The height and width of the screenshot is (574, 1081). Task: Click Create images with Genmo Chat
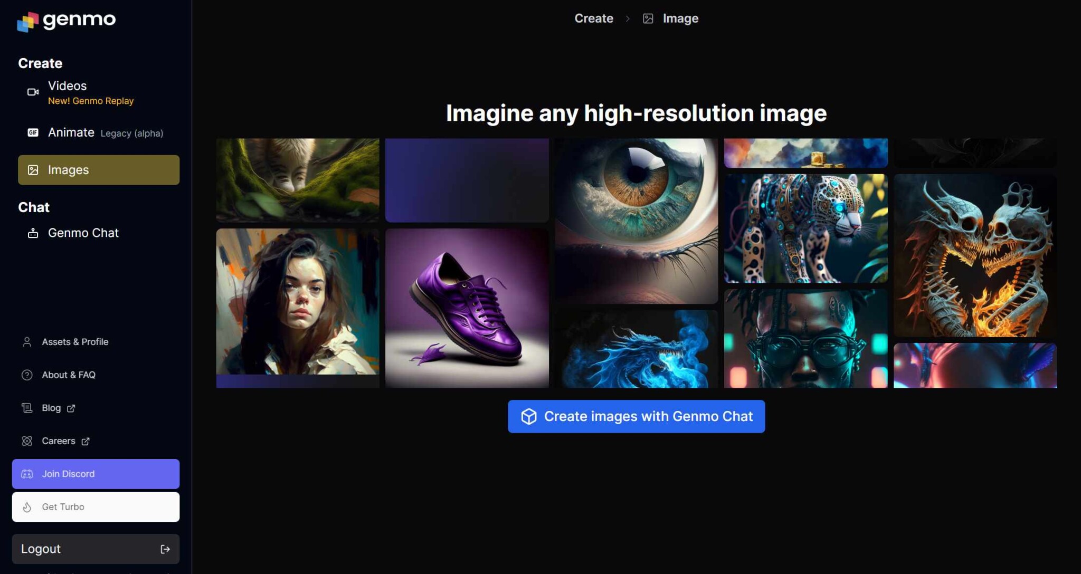637,416
